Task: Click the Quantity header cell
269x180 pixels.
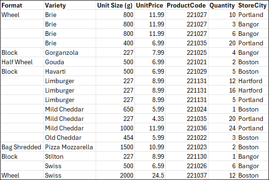Action: coord(223,5)
